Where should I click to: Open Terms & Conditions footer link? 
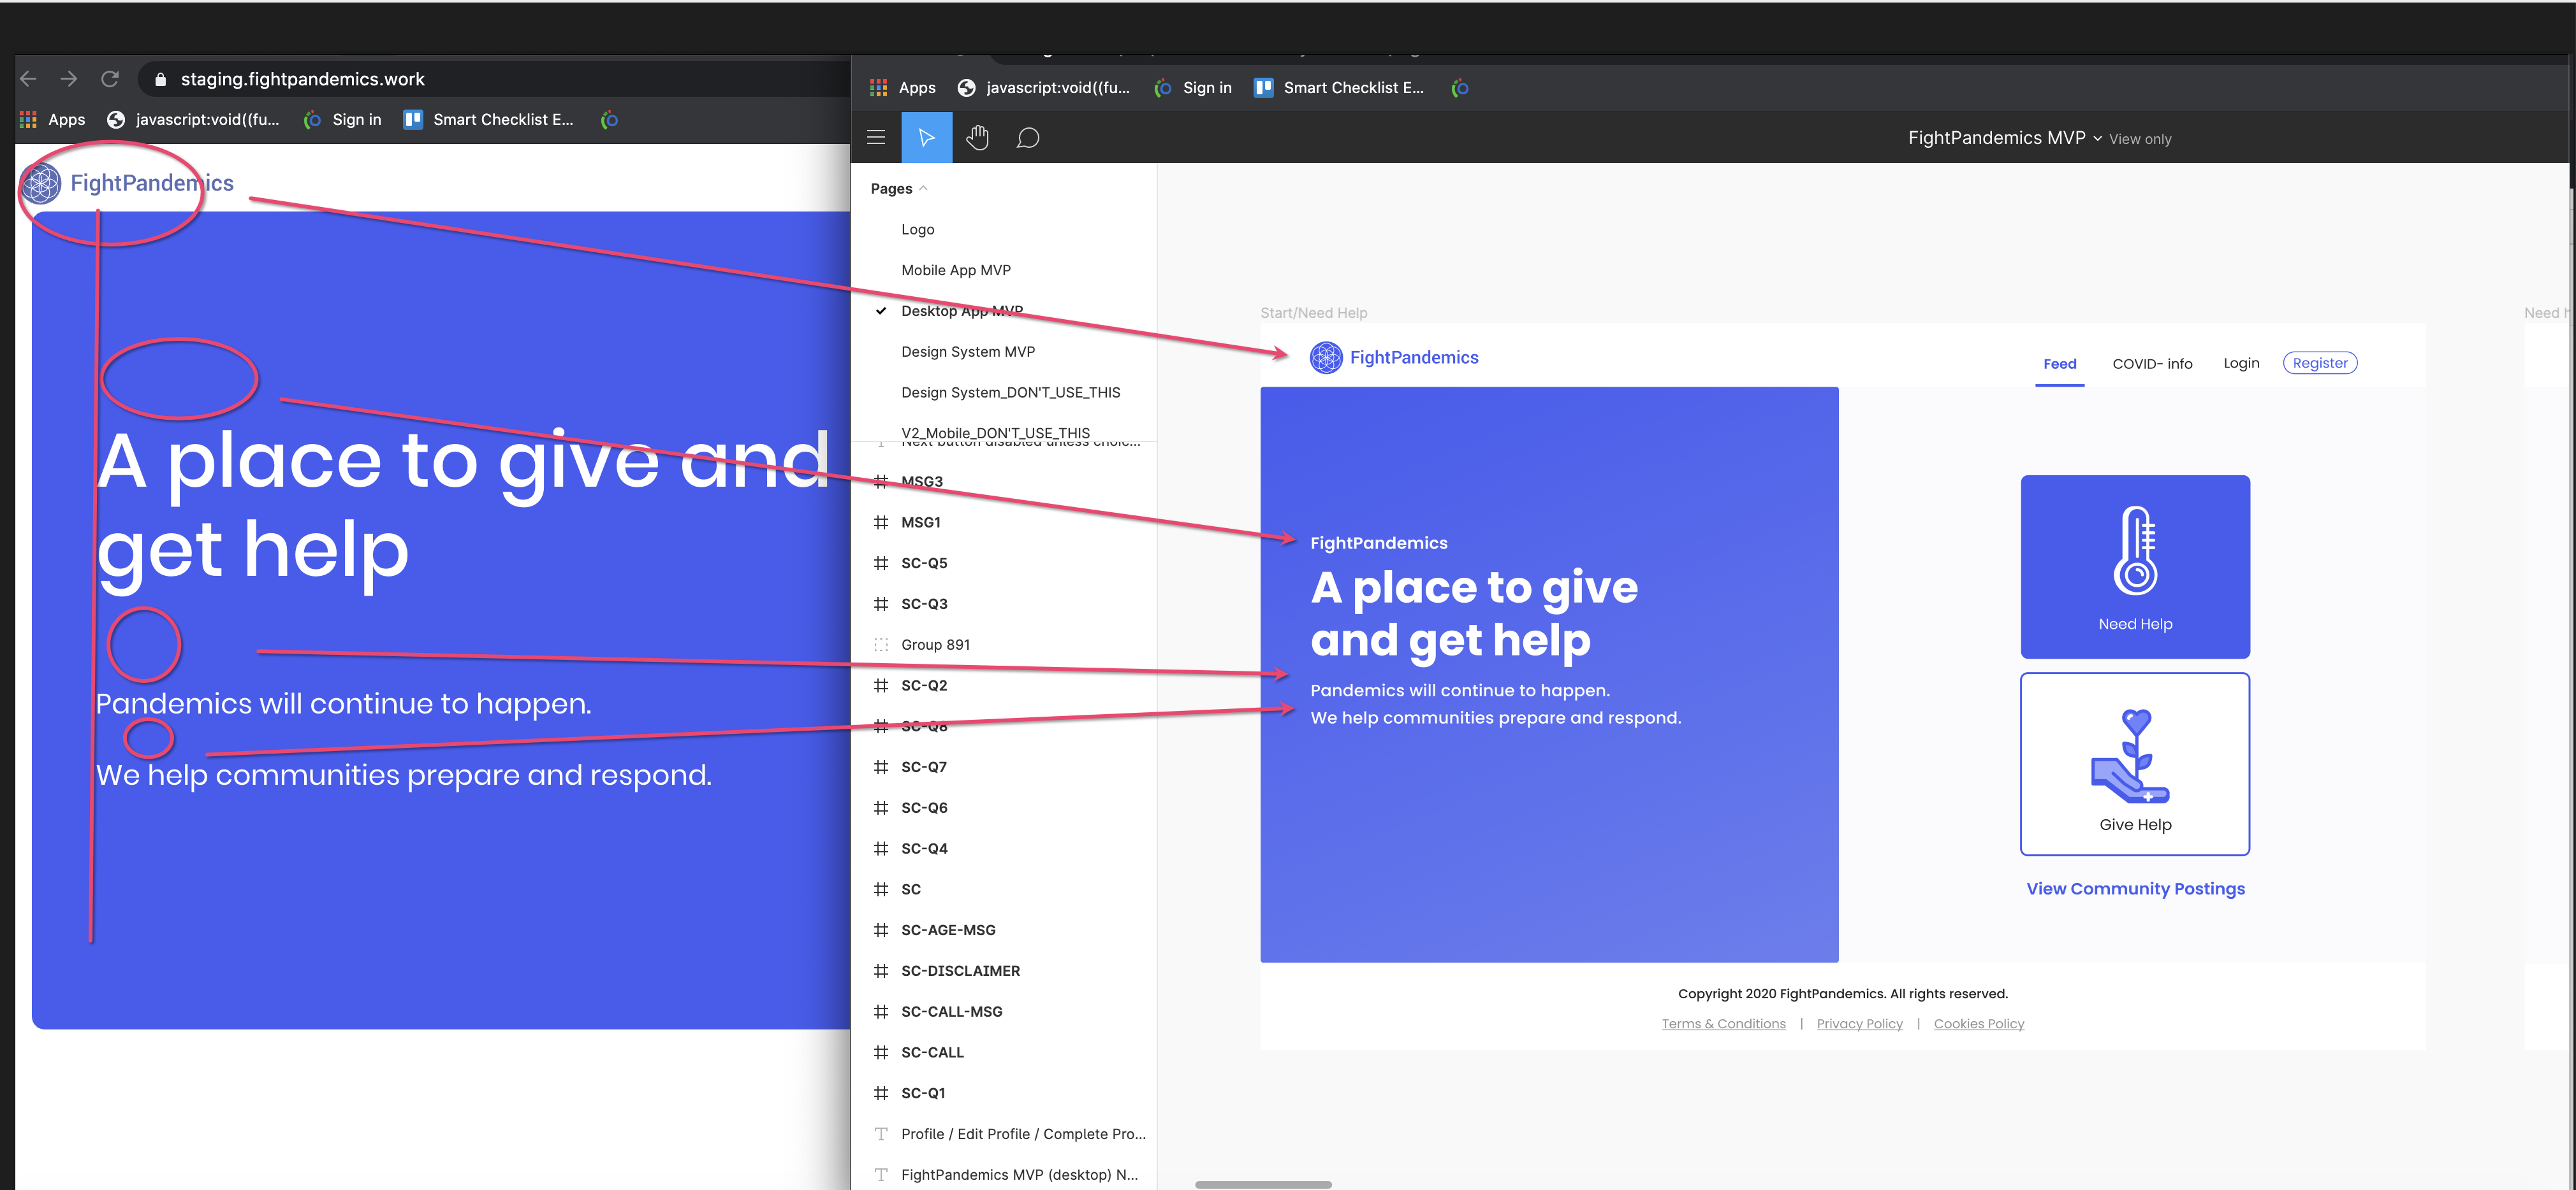point(1723,1023)
